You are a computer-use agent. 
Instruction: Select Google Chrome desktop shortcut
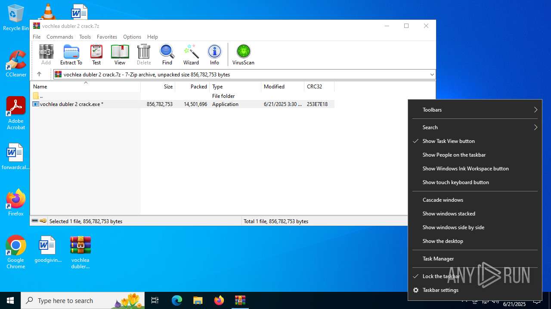16,252
